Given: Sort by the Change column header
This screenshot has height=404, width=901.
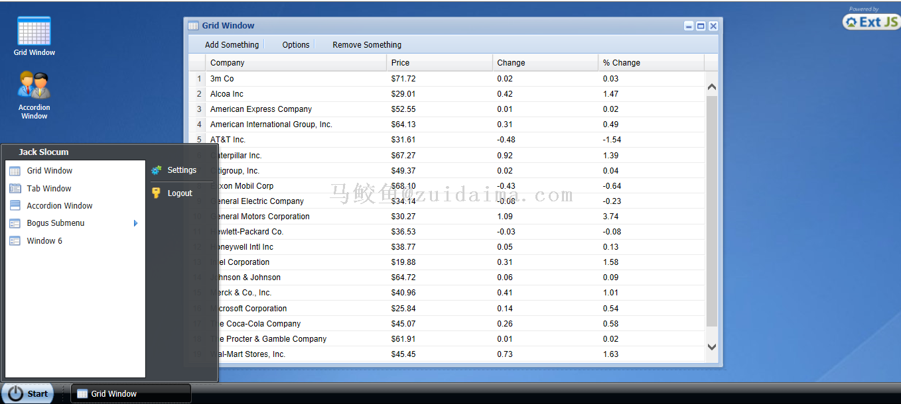Looking at the screenshot, I should point(545,63).
